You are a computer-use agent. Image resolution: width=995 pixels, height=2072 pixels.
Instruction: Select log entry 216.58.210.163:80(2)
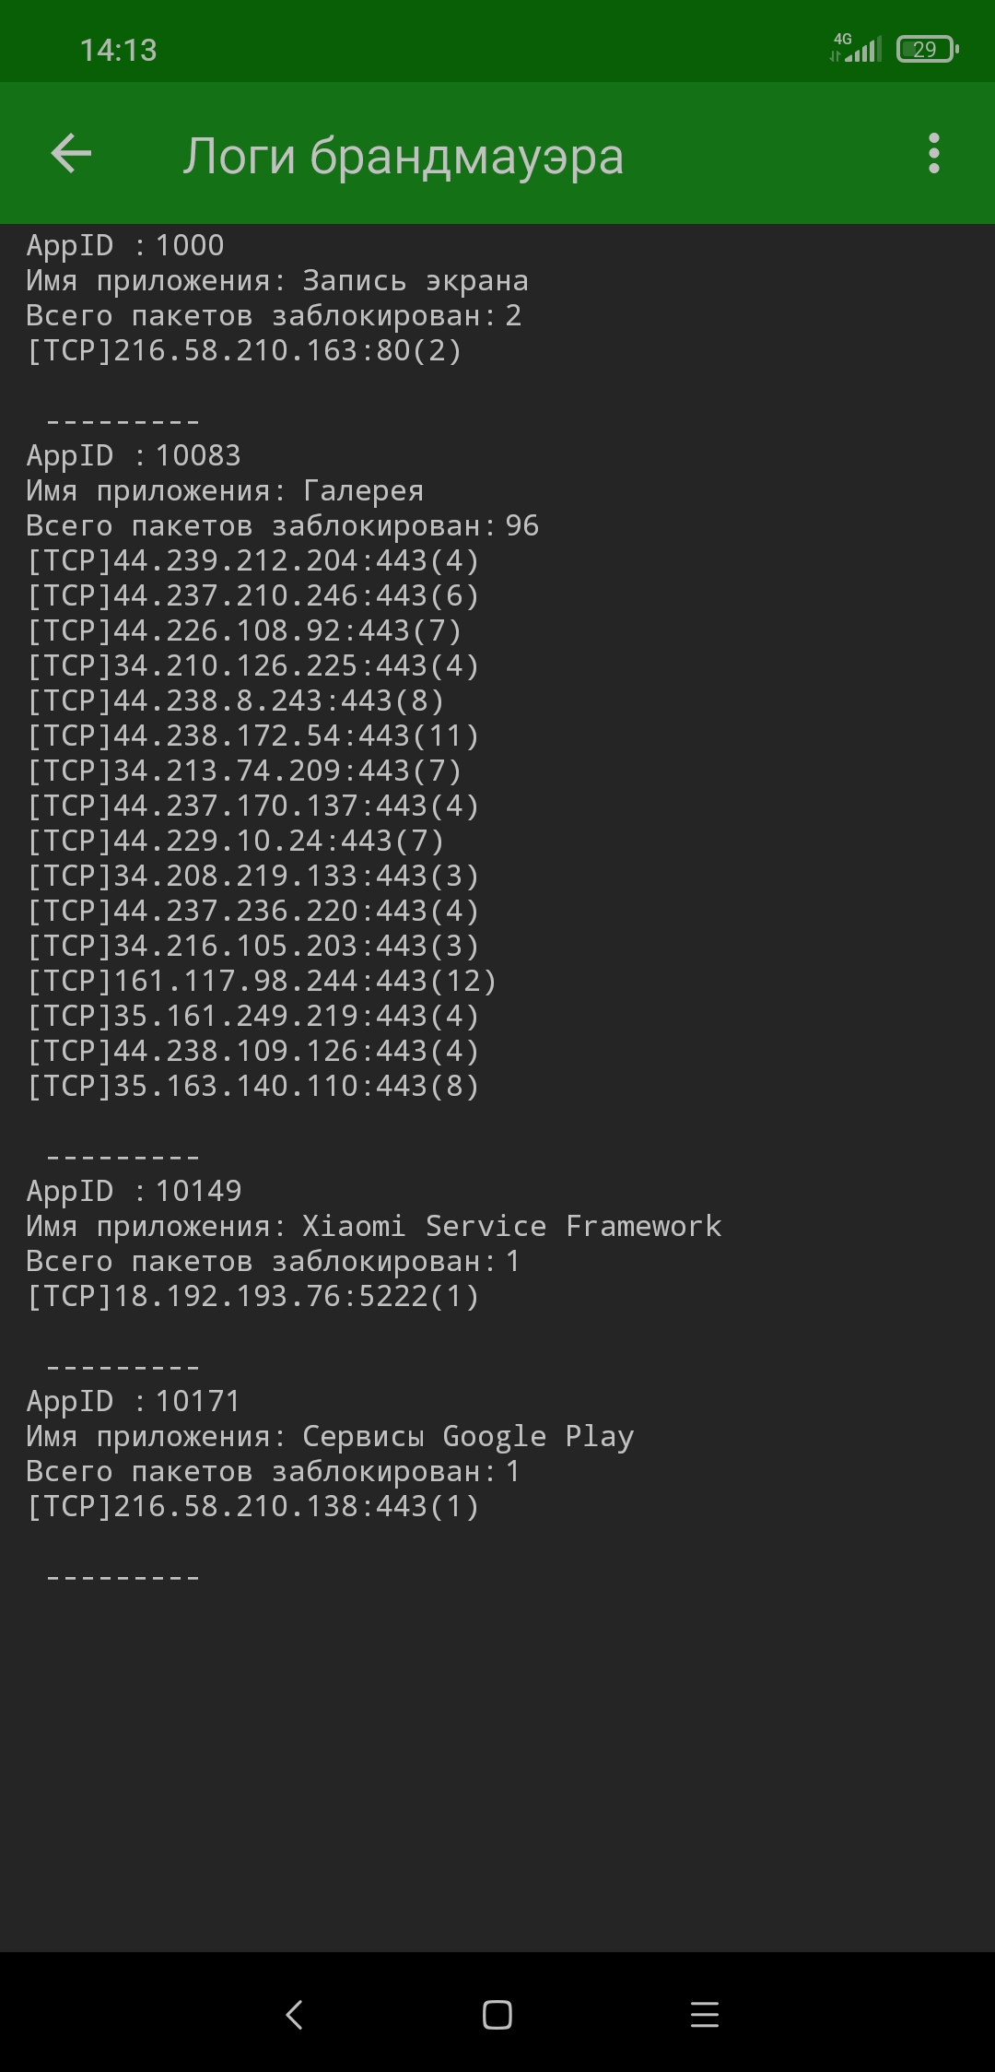244,350
